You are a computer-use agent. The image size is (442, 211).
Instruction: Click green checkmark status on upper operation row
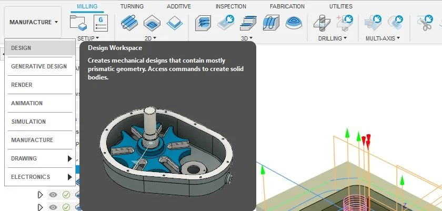pyautogui.click(x=66, y=195)
